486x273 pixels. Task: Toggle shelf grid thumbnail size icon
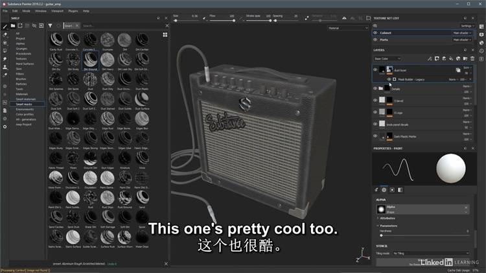(165, 35)
